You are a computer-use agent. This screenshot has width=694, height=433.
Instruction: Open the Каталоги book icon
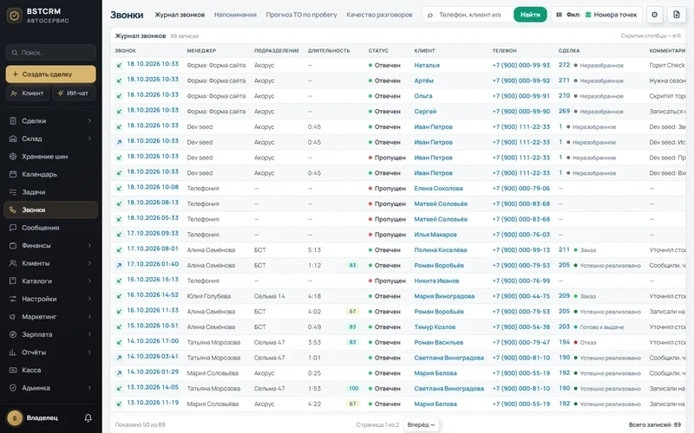click(x=13, y=281)
